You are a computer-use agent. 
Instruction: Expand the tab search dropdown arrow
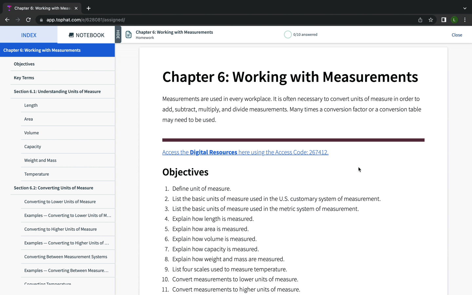coord(465,8)
